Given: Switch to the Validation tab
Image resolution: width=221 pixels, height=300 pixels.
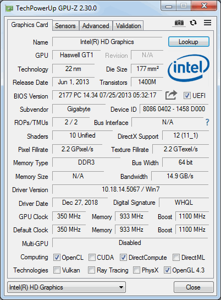Looking at the screenshot, I should [128, 26].
